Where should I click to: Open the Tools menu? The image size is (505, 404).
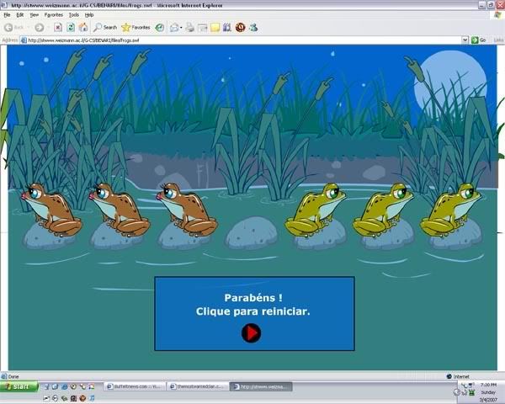(74, 14)
